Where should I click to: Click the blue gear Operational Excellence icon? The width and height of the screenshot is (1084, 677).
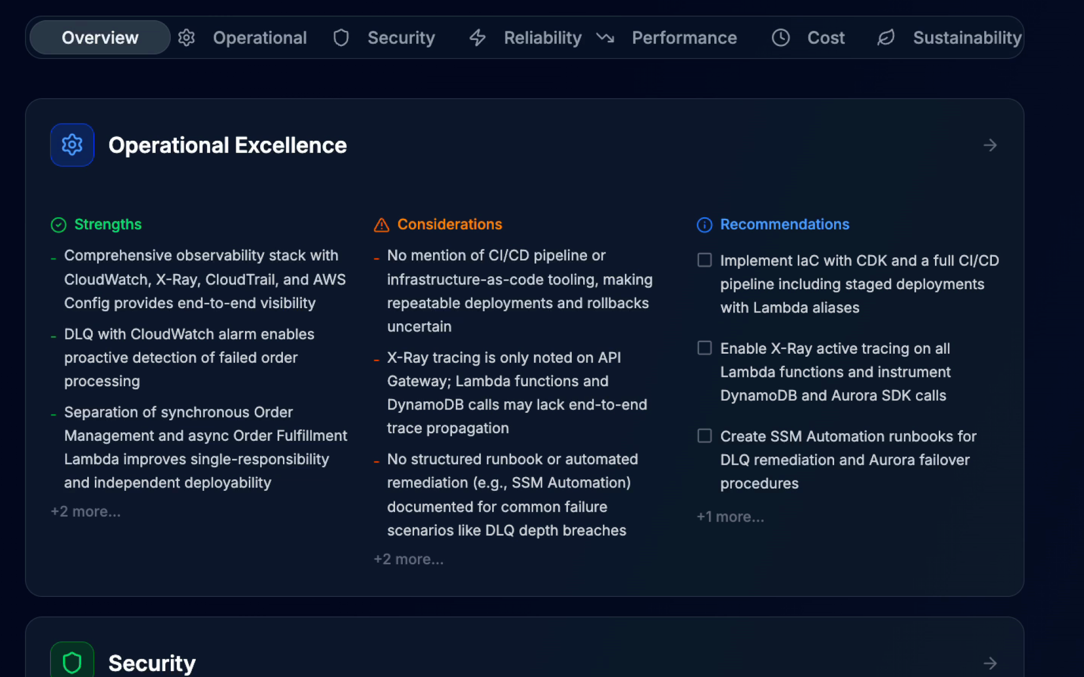pos(72,145)
